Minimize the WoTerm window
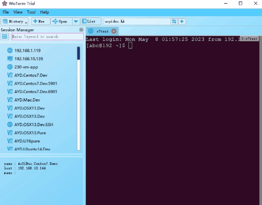 pos(226,3)
